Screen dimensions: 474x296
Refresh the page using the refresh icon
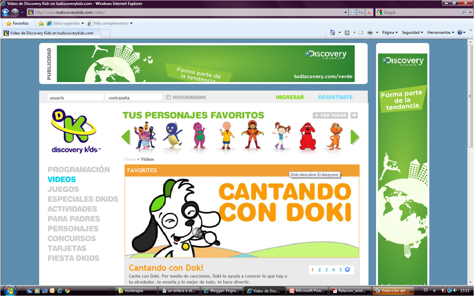pyautogui.click(x=361, y=12)
